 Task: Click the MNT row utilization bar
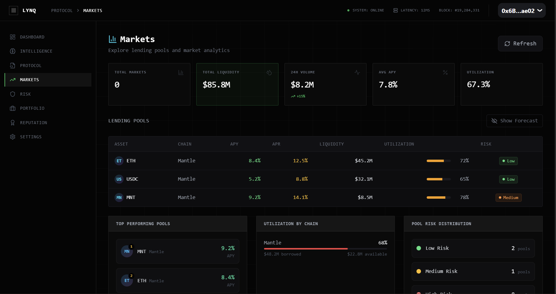pyautogui.click(x=438, y=198)
